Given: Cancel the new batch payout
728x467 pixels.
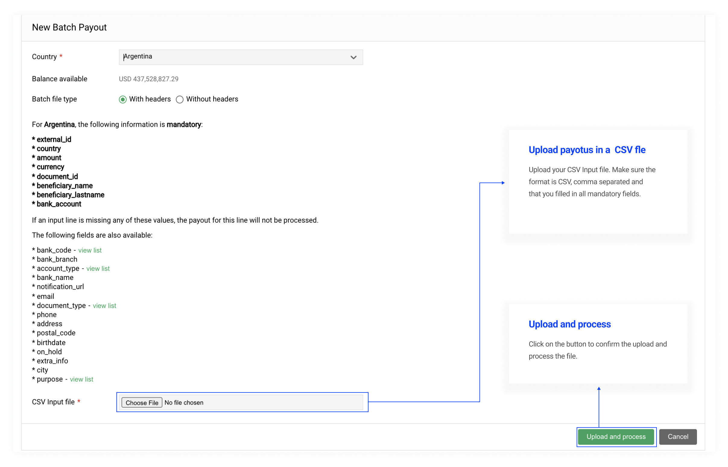Looking at the screenshot, I should pos(678,437).
